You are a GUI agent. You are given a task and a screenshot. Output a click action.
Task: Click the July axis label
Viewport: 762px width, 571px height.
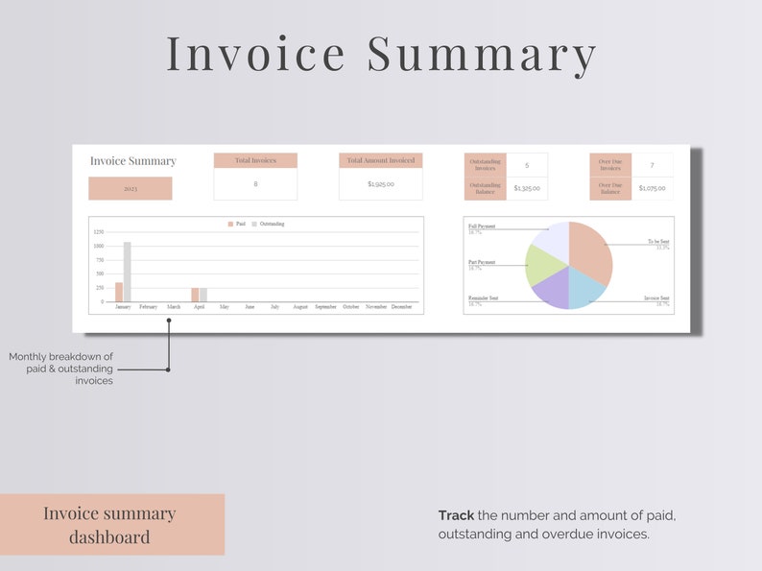274,307
